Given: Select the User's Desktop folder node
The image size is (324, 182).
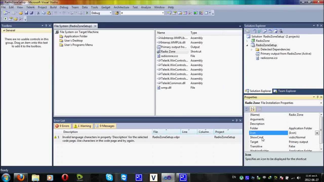Looking at the screenshot, I should point(73,41).
